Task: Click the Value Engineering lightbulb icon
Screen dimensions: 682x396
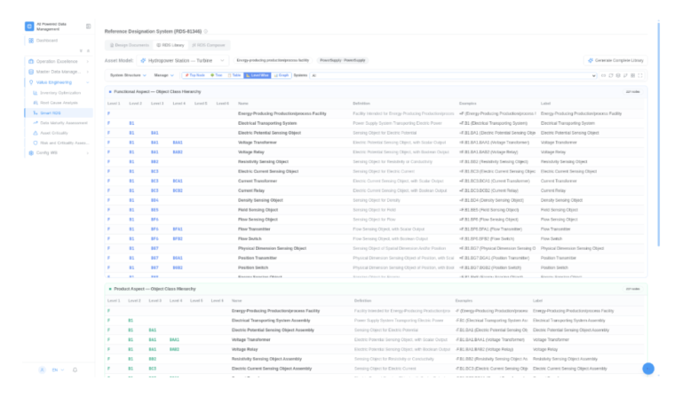Action: tap(31, 82)
